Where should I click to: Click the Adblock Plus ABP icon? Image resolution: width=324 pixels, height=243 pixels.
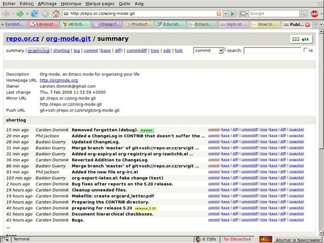tap(314, 14)
